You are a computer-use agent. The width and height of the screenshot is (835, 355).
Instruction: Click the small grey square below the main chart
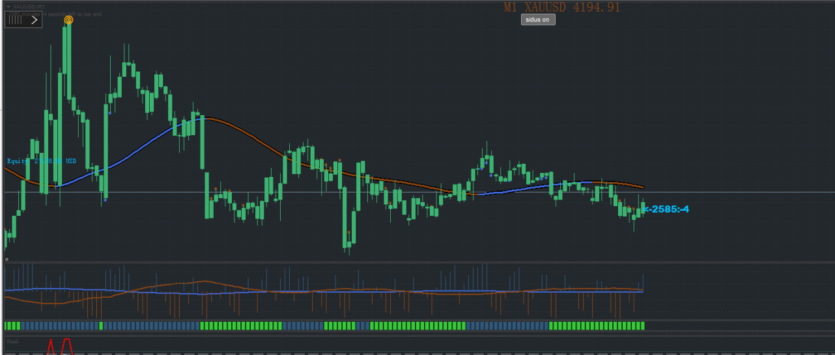[7, 259]
